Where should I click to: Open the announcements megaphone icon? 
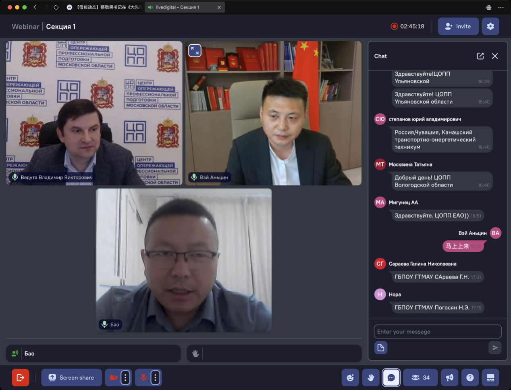coord(449,378)
